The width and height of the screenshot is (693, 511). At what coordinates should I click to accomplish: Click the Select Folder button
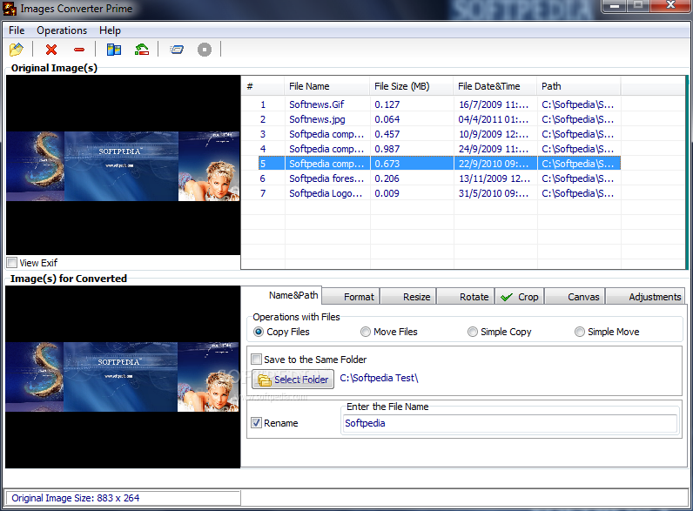(x=293, y=380)
